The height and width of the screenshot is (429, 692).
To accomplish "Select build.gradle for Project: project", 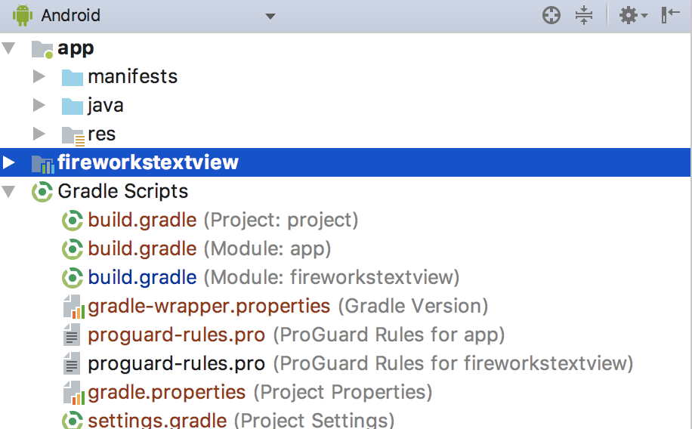I will [x=142, y=221].
